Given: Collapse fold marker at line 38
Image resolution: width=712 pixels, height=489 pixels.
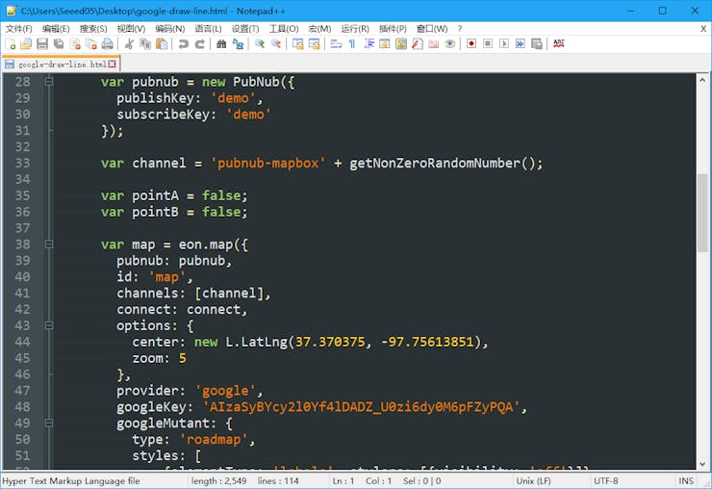Looking at the screenshot, I should 49,244.
